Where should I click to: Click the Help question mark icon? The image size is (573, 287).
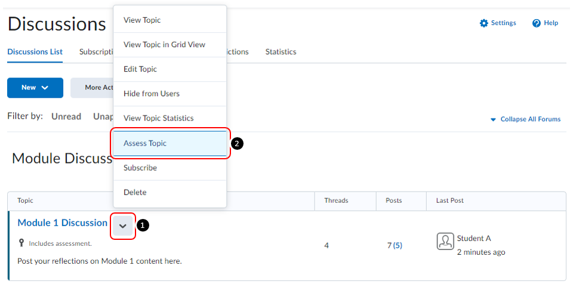point(536,23)
